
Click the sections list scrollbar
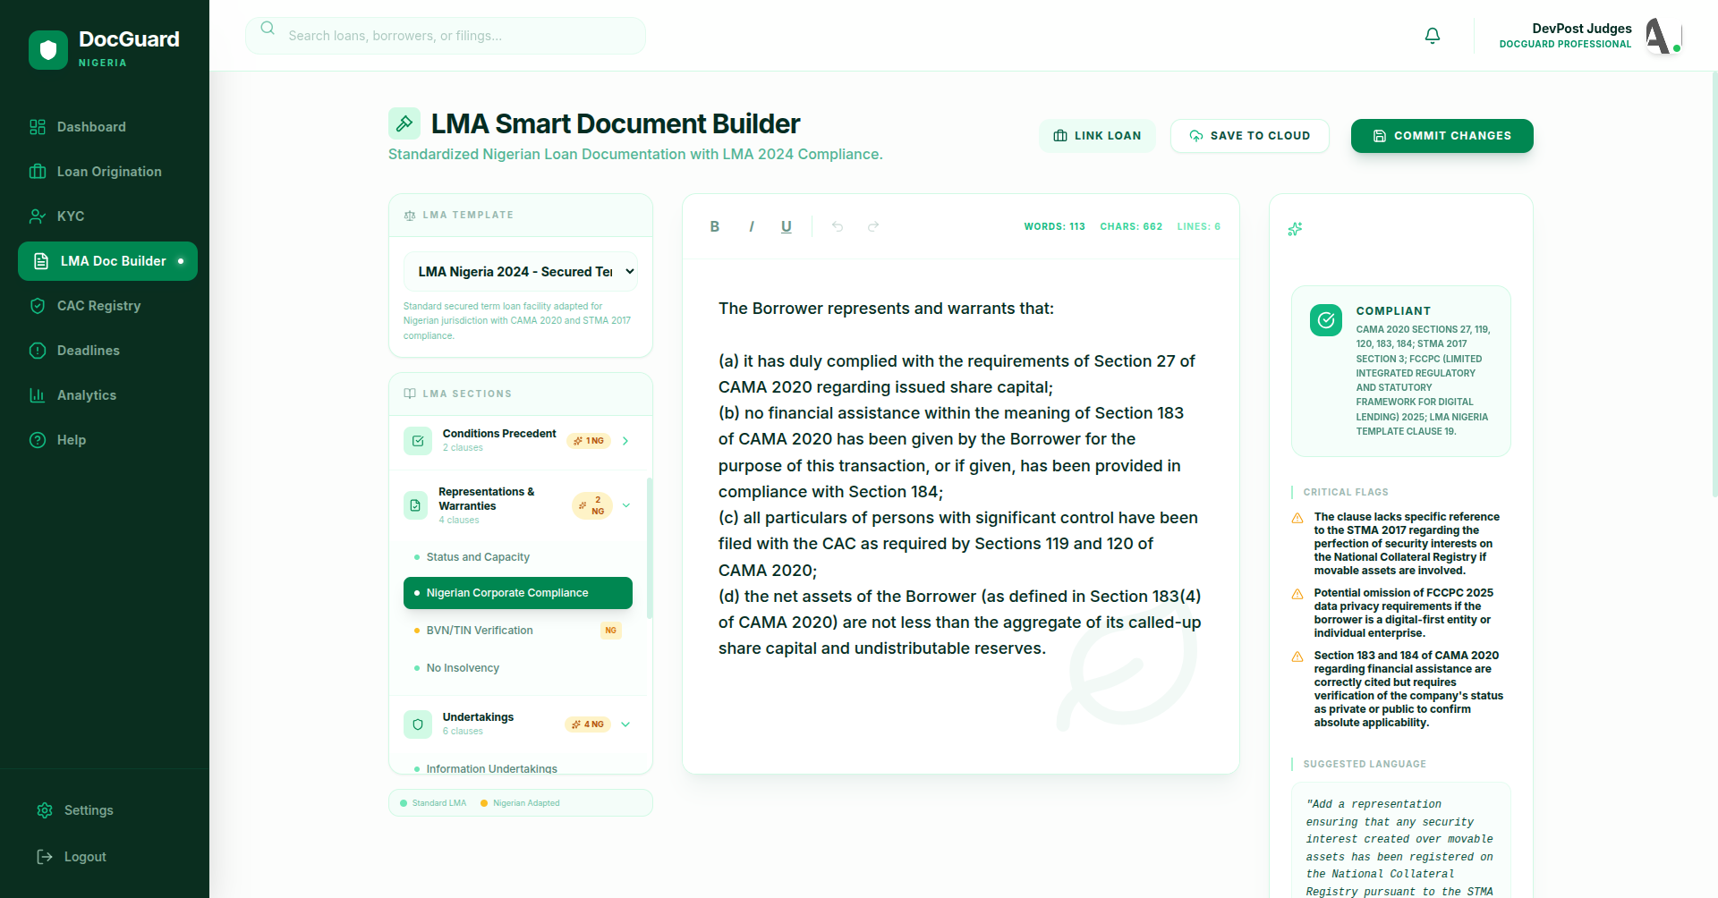pyautogui.click(x=650, y=548)
